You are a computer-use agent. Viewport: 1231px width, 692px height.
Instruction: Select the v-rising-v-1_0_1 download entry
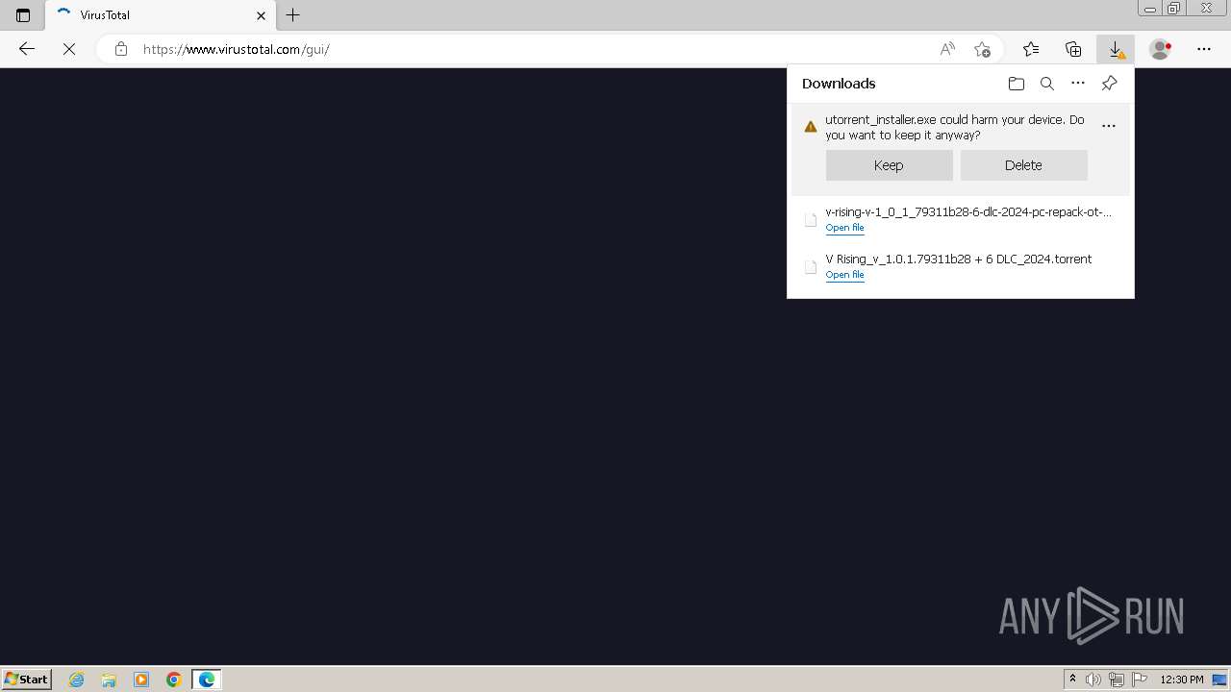pos(960,219)
